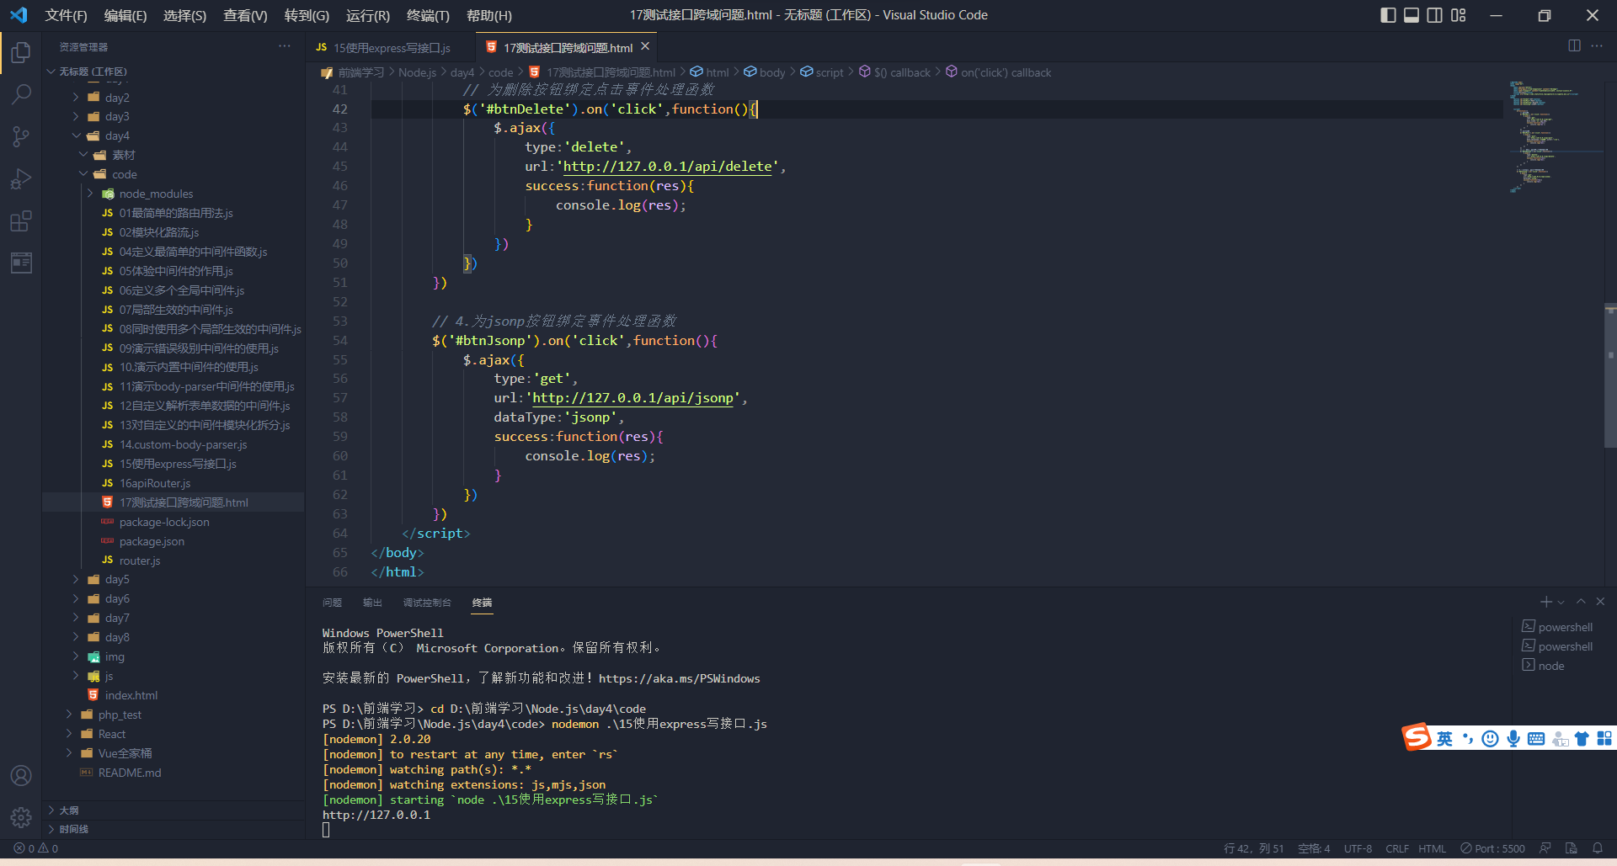
Task: Follow the http://127.0.0.1 link in terminal
Action: pos(376,815)
